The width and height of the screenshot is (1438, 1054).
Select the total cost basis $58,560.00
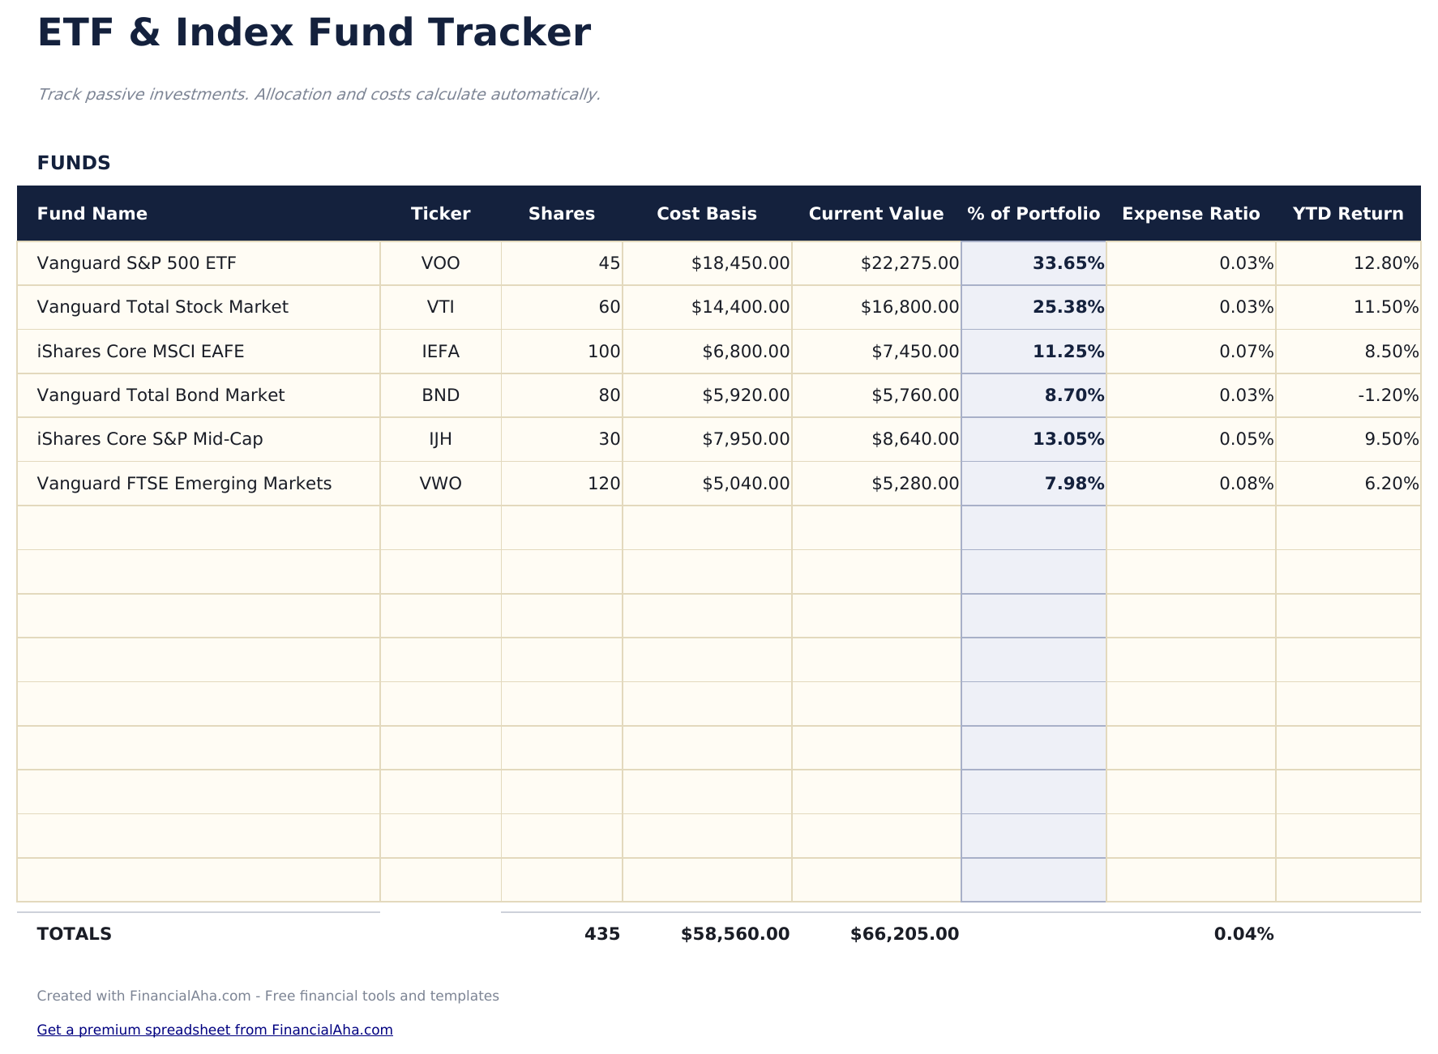(734, 934)
